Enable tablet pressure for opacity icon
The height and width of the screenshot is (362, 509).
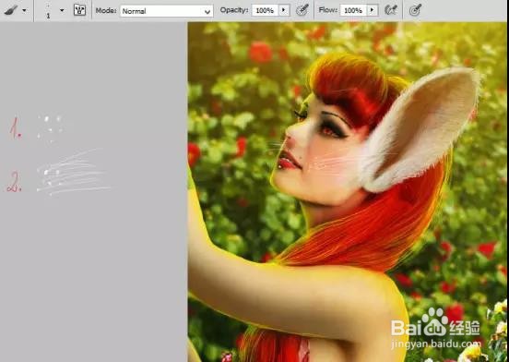(x=302, y=10)
